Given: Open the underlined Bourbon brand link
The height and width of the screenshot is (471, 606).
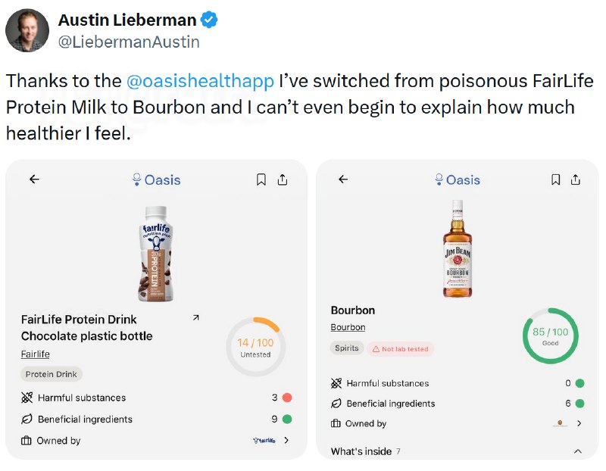Looking at the screenshot, I should 348,327.
